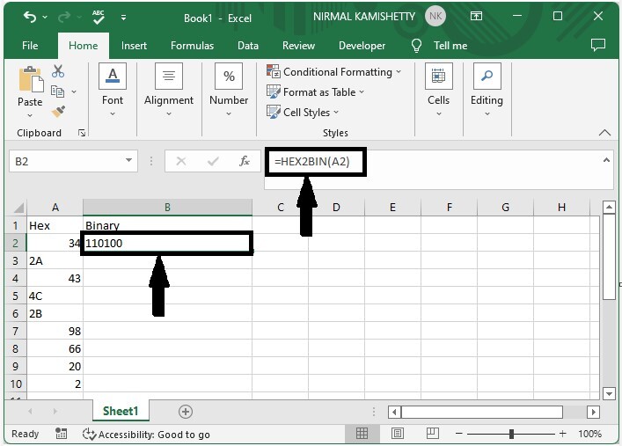Expand the Paste options arrow

30,115
